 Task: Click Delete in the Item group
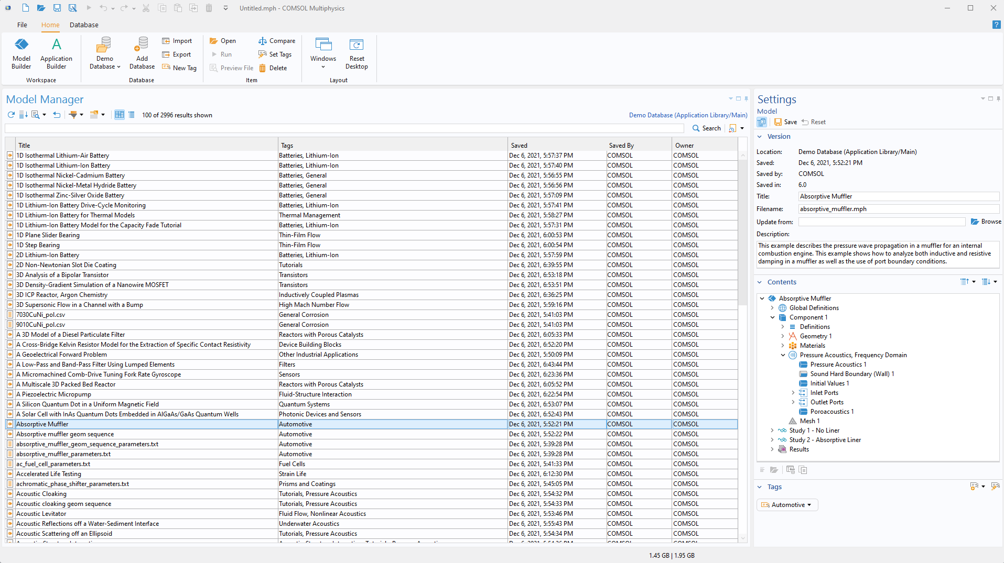(273, 68)
